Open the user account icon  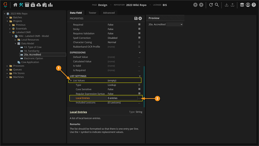pyautogui.click(x=248, y=5)
